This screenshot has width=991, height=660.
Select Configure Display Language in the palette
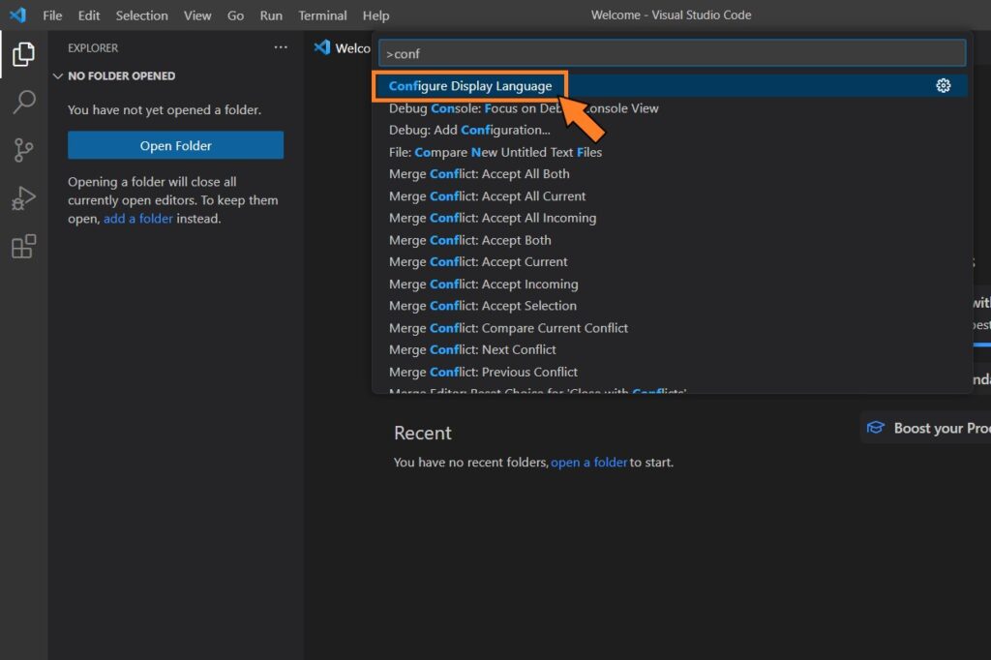click(x=470, y=85)
